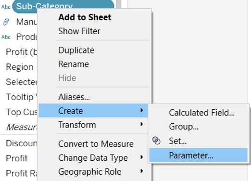Select Add to Sheet
Screen dimensions: 251x181
point(85,17)
